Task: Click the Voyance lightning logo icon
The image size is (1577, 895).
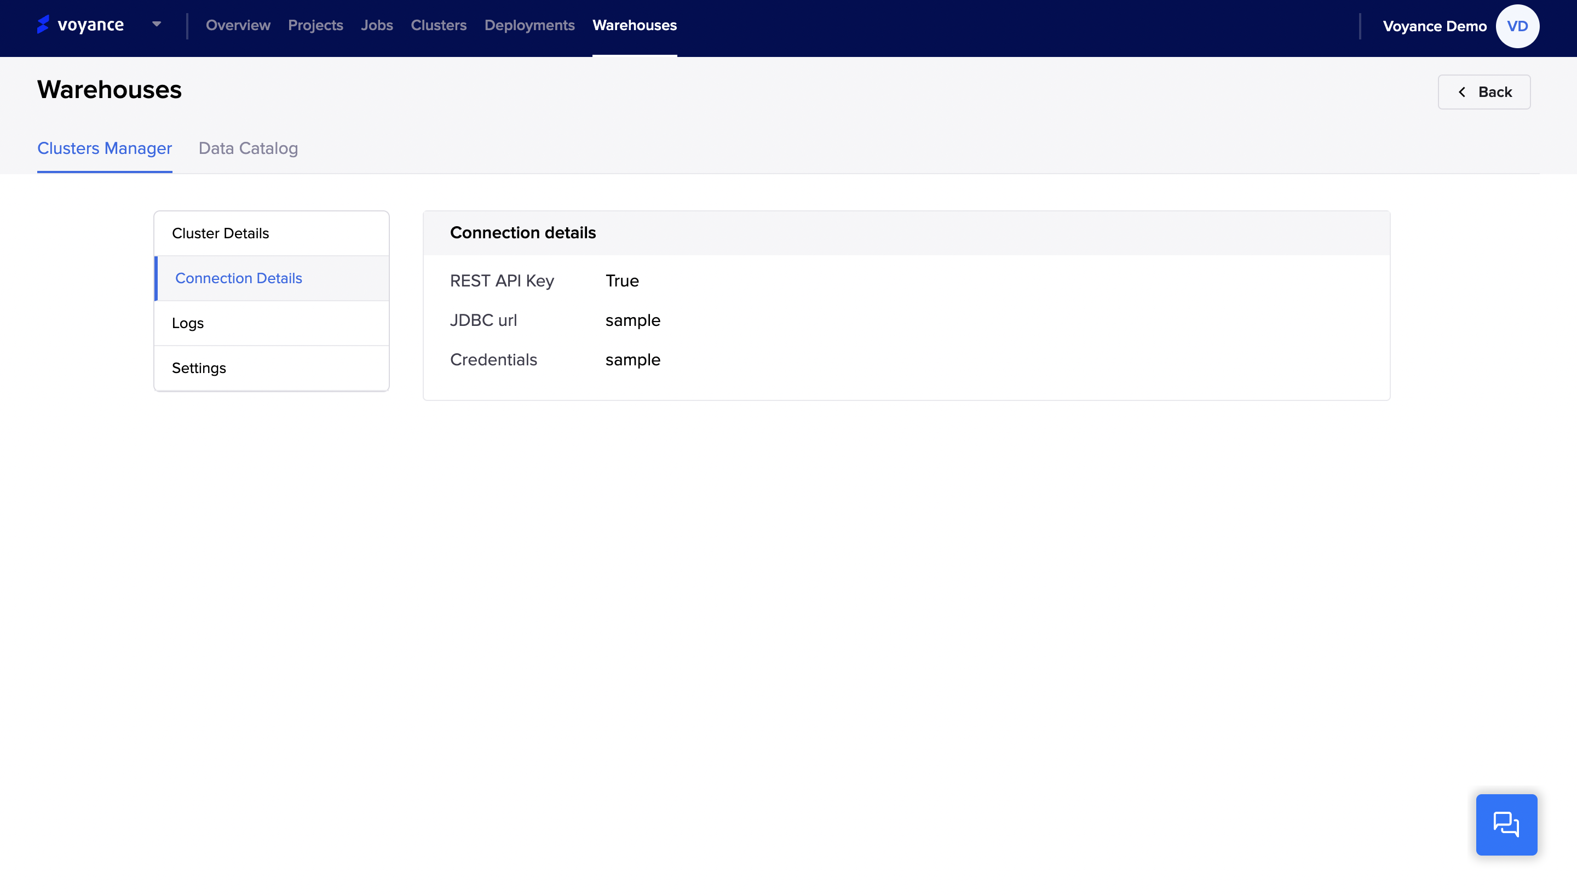Action: [x=43, y=25]
